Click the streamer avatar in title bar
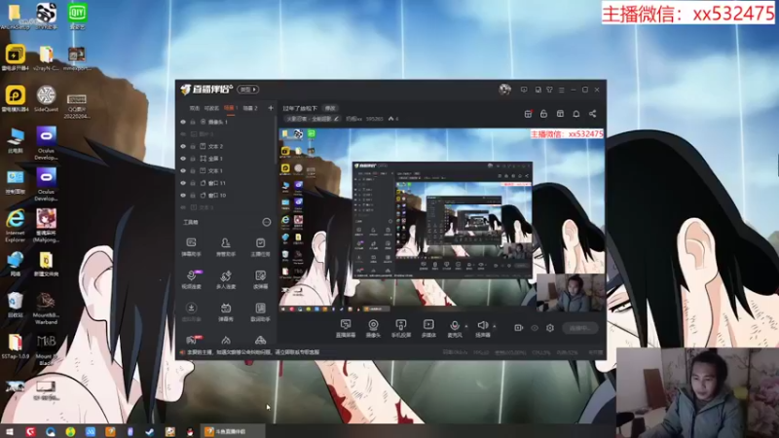Viewport: 779px width, 438px height. [504, 90]
